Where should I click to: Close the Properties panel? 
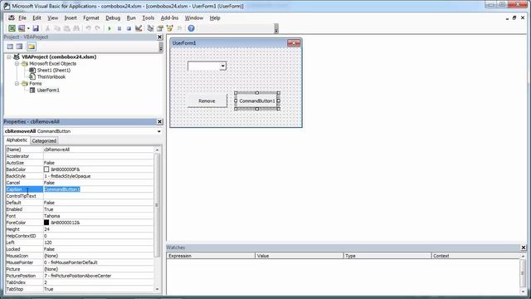click(160, 122)
